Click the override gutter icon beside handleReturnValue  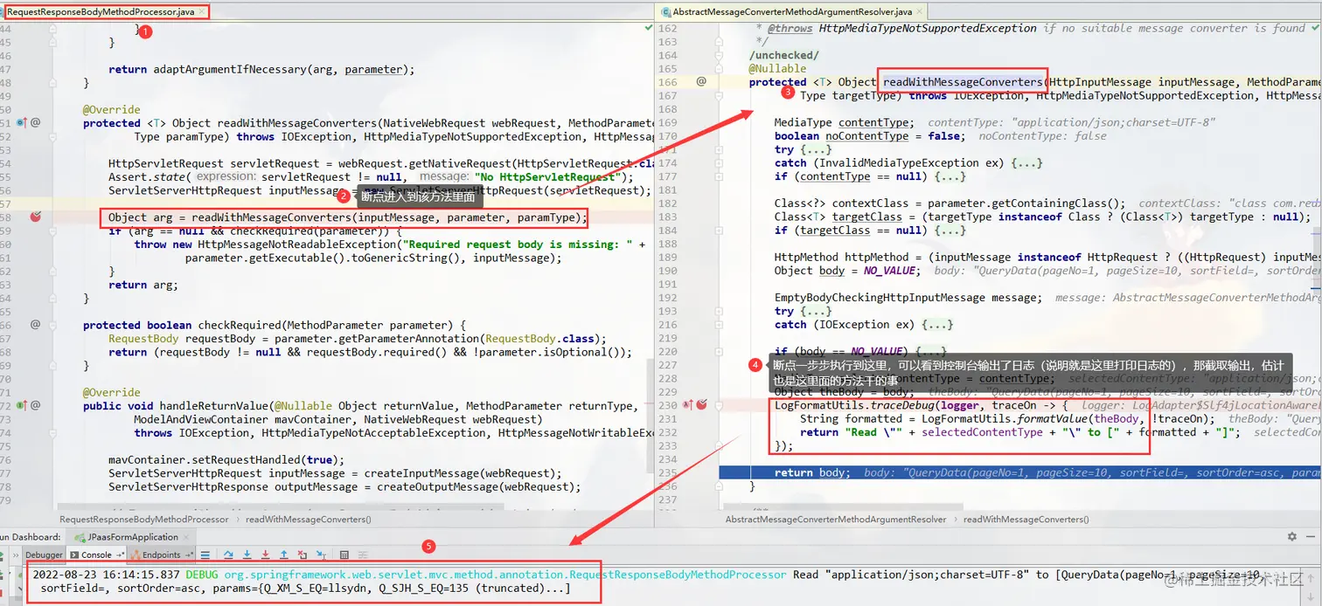[x=22, y=405]
